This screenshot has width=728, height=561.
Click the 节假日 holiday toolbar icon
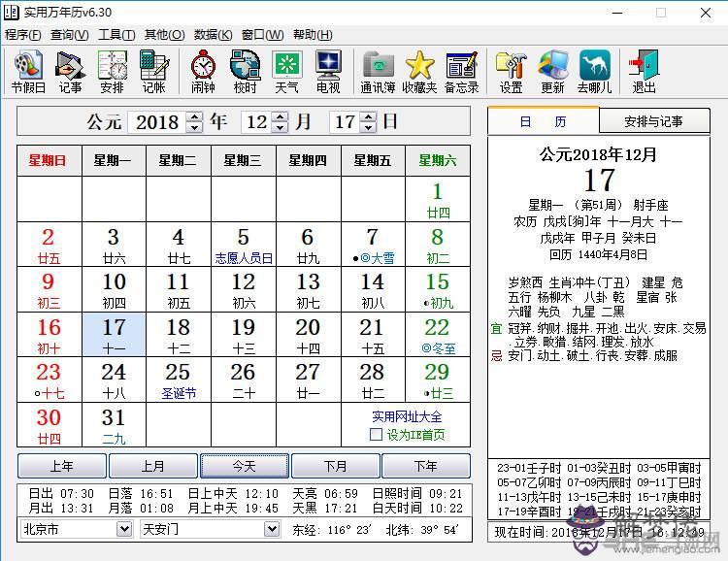click(29, 72)
